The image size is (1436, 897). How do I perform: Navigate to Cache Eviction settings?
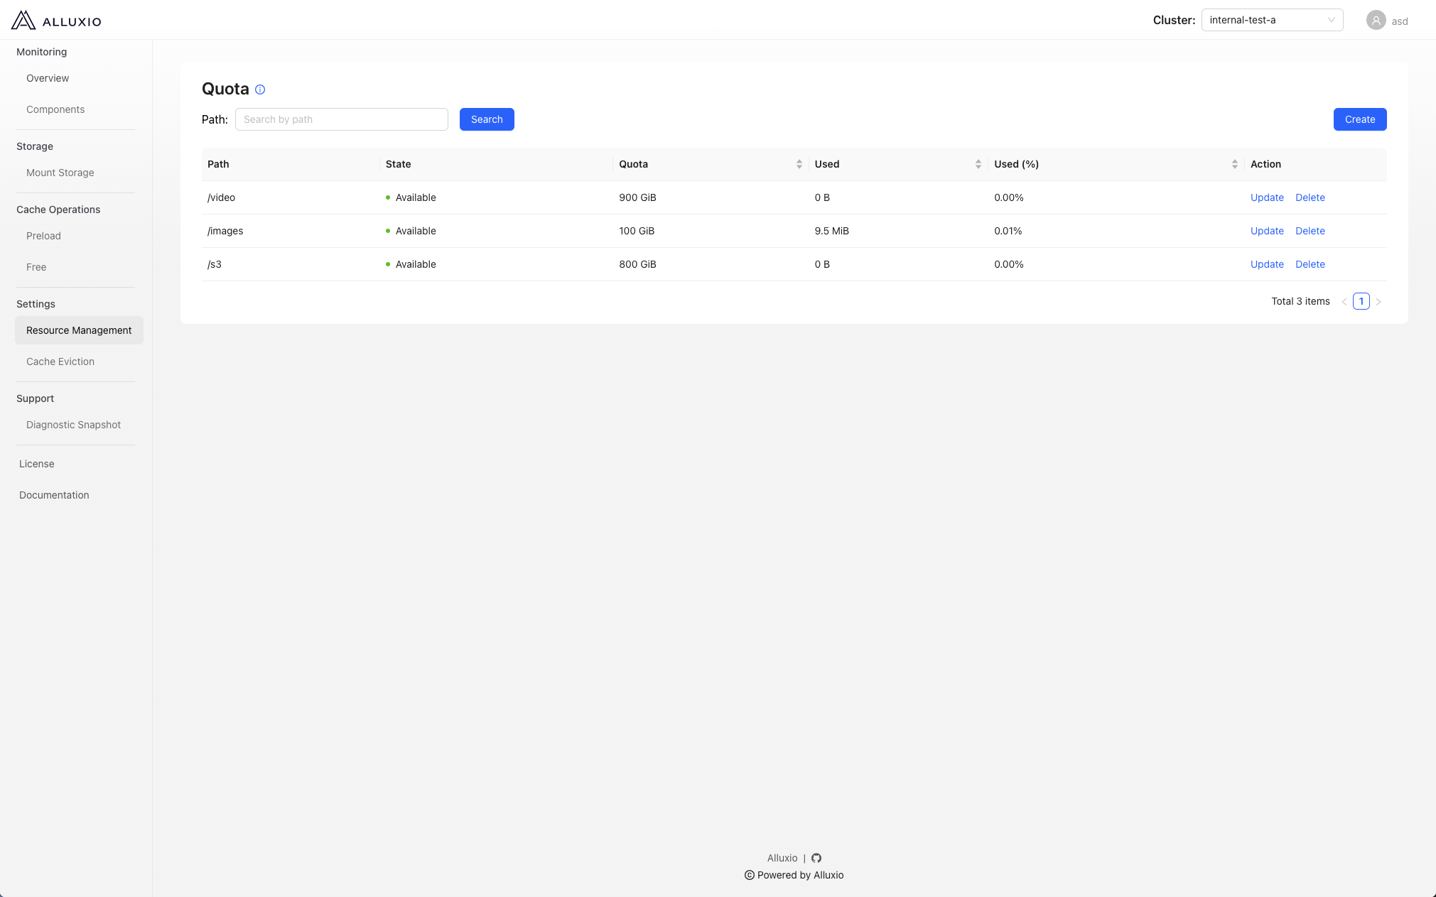pos(60,361)
